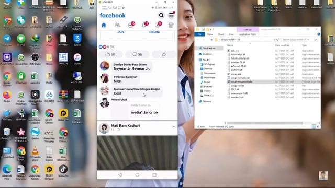Image resolution: width=335 pixels, height=188 pixels.
Task: Go to the Facebook Home feed tab
Action: point(104,25)
